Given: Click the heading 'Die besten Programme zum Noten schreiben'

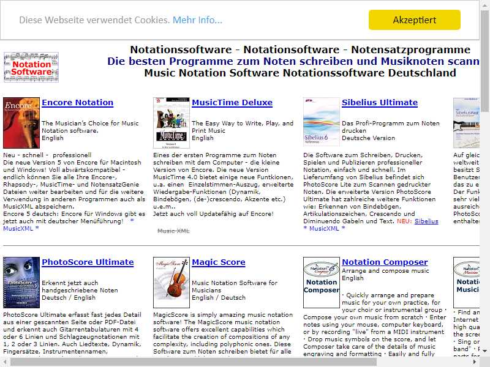Looking at the screenshot, I should 293,61.
